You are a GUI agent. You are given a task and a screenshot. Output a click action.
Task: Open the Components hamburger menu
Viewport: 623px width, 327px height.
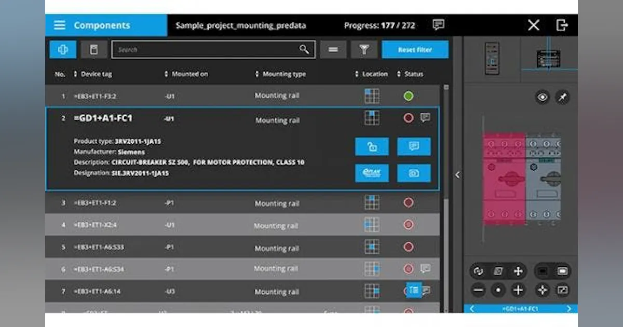coord(59,24)
